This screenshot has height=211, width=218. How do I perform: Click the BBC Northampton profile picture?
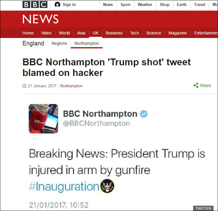[x=43, y=119]
